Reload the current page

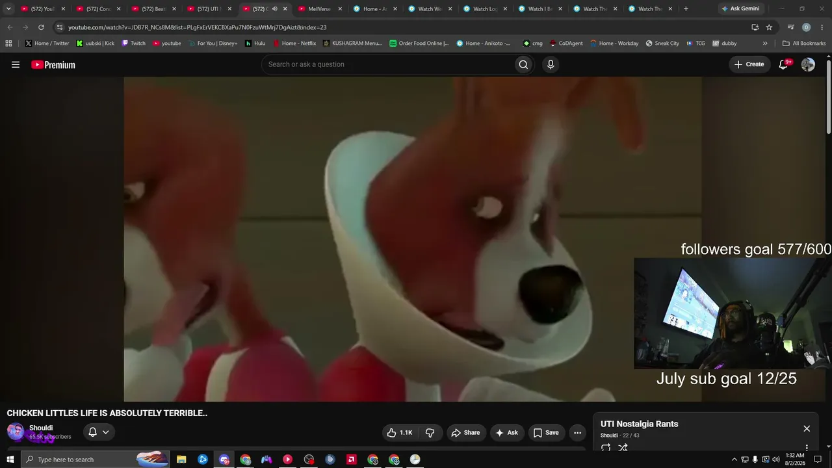pyautogui.click(x=41, y=27)
